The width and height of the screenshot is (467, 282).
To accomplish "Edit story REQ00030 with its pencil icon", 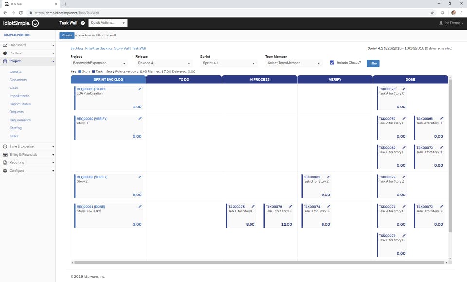I will pyautogui.click(x=140, y=118).
